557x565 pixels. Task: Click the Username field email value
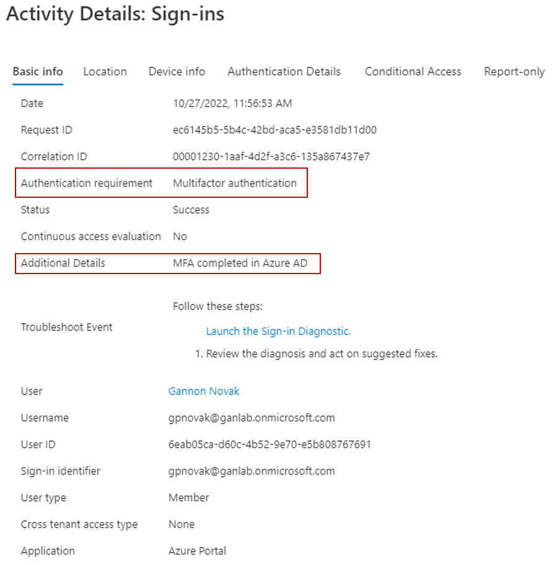pos(252,418)
